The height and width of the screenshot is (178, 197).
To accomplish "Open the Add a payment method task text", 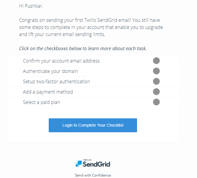I will pos(48,92).
